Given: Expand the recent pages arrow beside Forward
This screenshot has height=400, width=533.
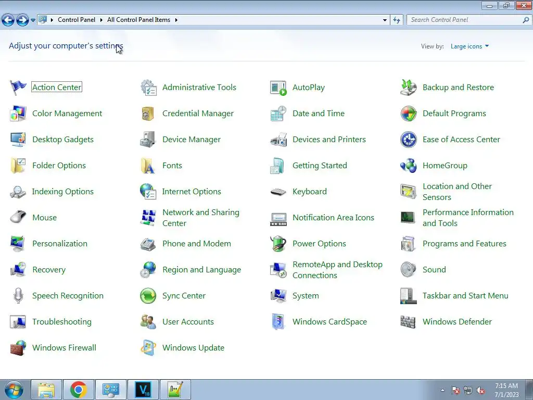Looking at the screenshot, I should pyautogui.click(x=33, y=20).
